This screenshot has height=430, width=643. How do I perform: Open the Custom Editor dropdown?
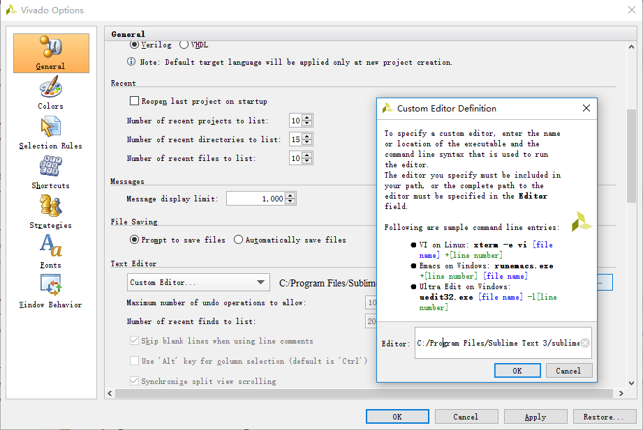tap(198, 282)
